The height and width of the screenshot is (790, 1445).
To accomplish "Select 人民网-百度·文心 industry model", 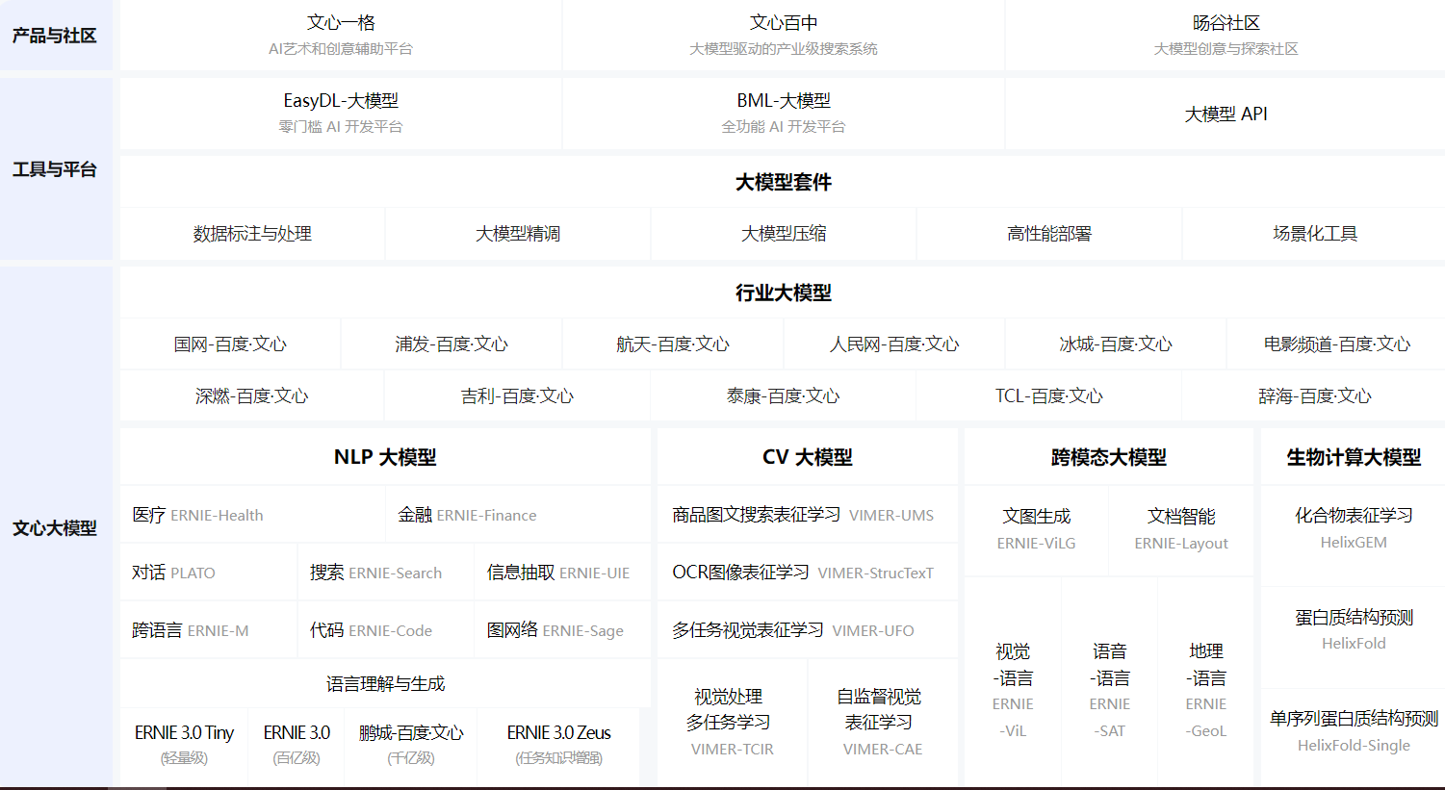I will (x=894, y=344).
